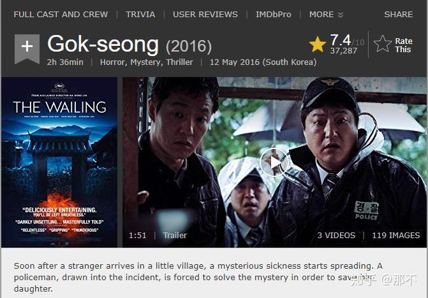Open the 12 May 2016 release date link

263,62
